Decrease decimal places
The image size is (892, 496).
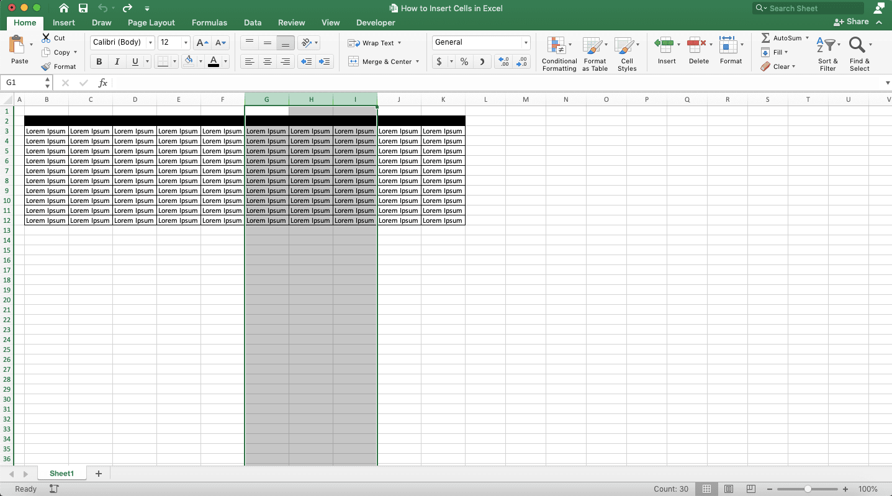click(x=521, y=61)
